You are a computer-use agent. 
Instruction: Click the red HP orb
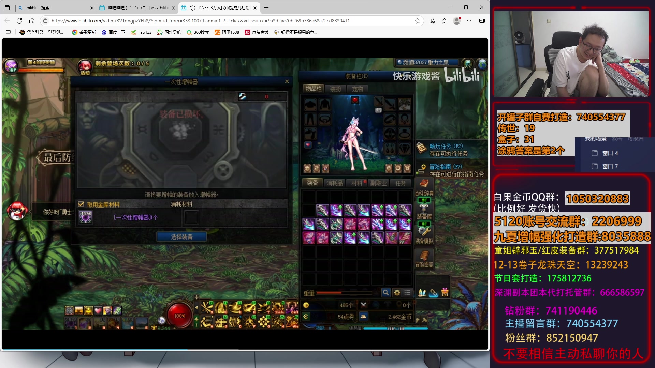(180, 316)
